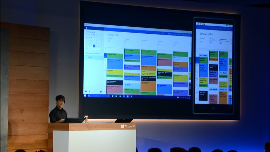Viewport: 270px width, 152px height.
Task: Select Month view in desktop Calendar toolbar
Action: coord(179,34)
